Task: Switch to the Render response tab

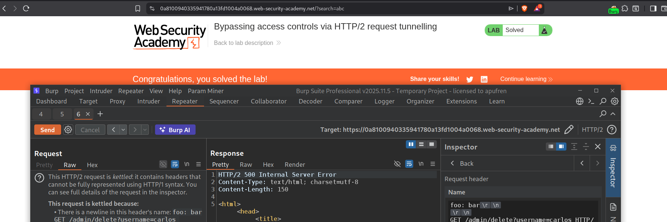Action: (x=295, y=165)
